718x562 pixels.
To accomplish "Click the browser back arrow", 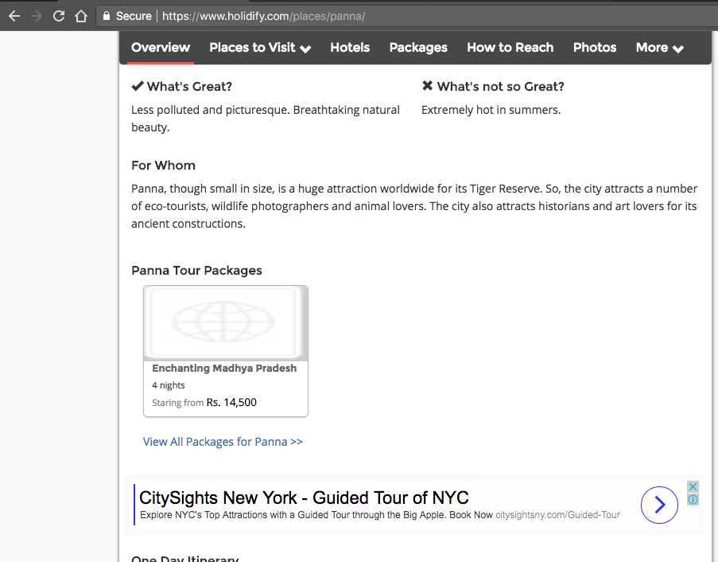I will (x=14, y=16).
